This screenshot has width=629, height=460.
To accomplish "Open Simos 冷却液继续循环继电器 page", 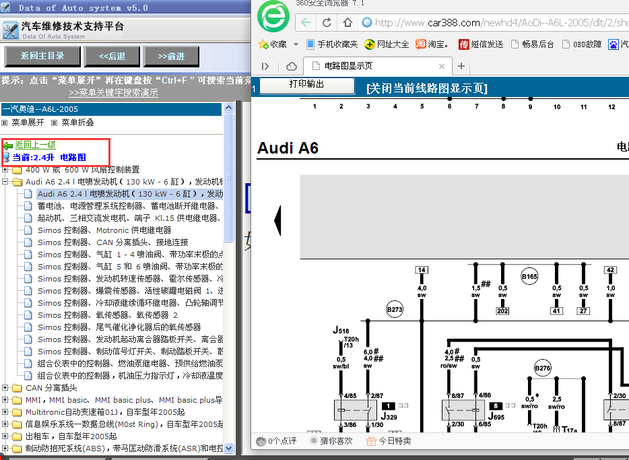I will click(130, 303).
